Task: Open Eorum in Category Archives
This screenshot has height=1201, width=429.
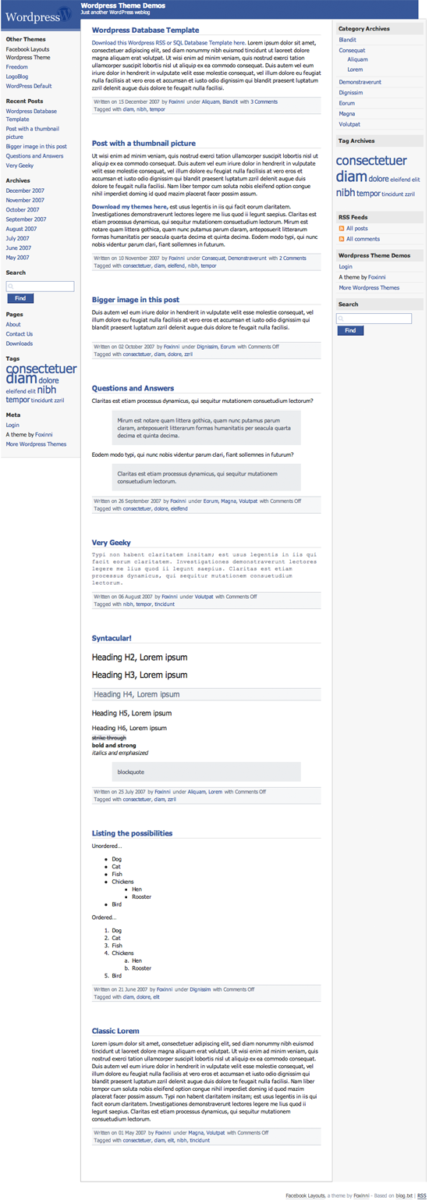Action: [x=346, y=103]
